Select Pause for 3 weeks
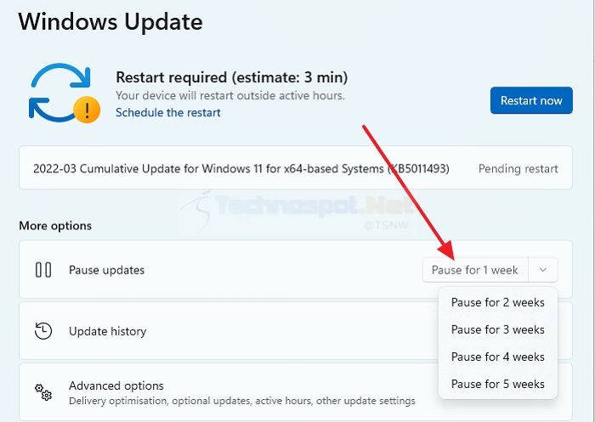 [498, 329]
